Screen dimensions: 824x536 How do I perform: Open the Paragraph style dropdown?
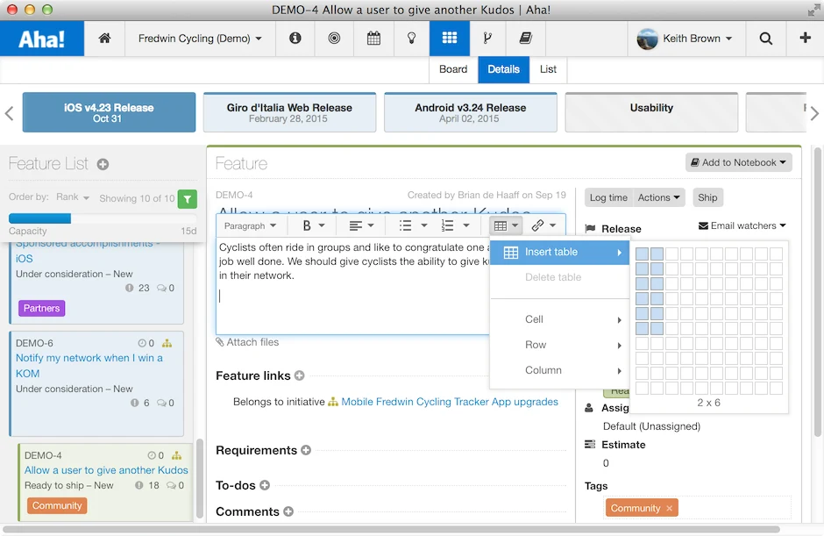pos(250,225)
